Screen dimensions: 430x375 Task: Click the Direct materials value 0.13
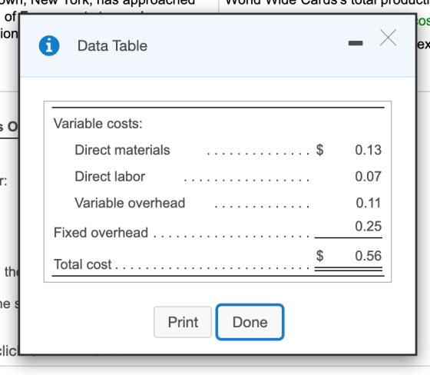pyautogui.click(x=368, y=150)
